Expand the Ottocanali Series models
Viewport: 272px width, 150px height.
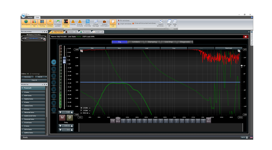[23, 112]
